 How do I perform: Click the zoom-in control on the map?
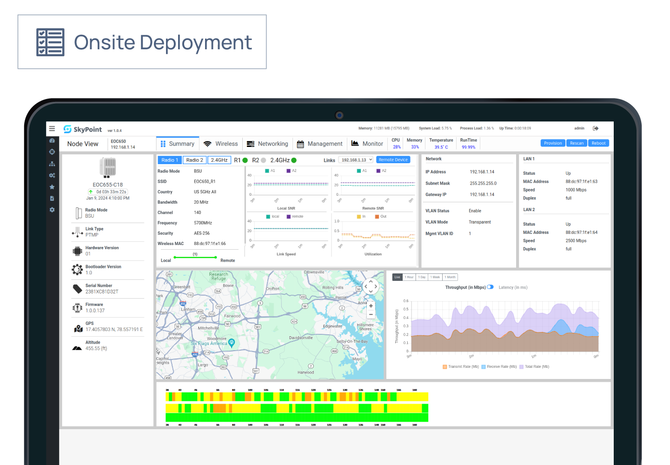[371, 306]
